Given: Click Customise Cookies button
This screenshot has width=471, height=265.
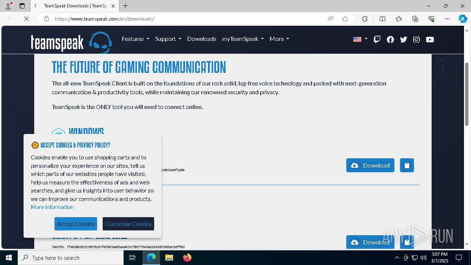Looking at the screenshot, I should pyautogui.click(x=128, y=224).
